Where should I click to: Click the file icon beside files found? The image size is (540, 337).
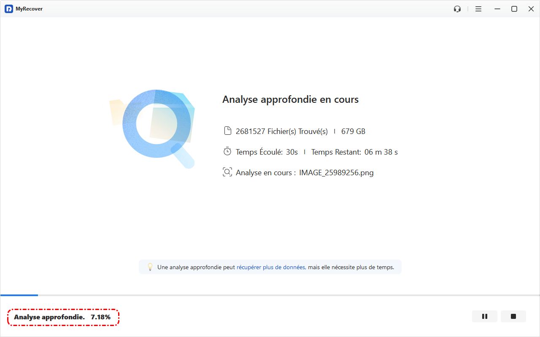pyautogui.click(x=227, y=131)
